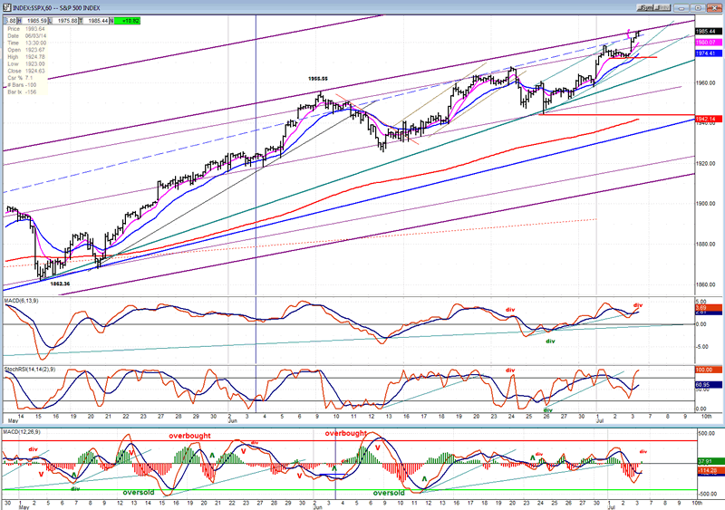Maximize the S&P 500 chart window
The image size is (725, 510).
click(x=697, y=8)
